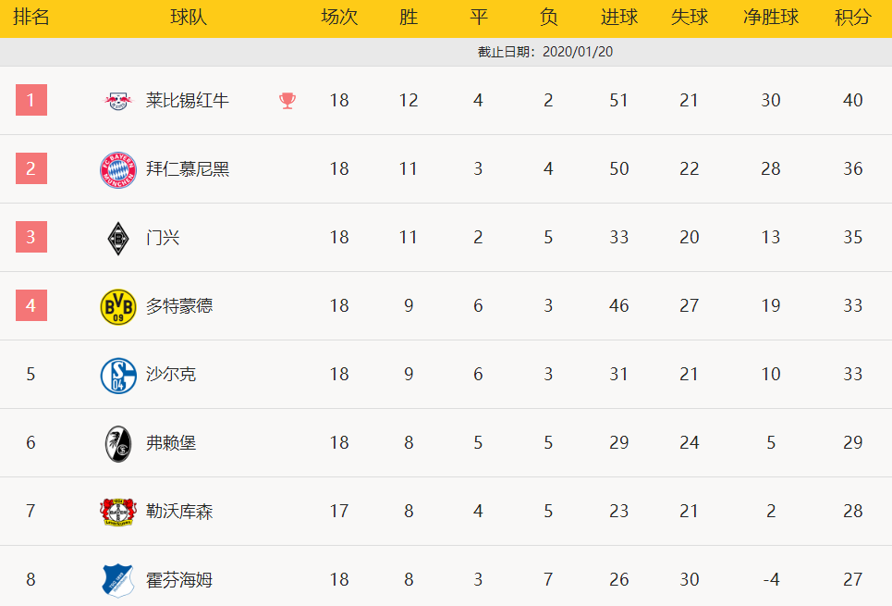The width and height of the screenshot is (892, 606).
Task: Click the red rank 1 badge
Action: (x=31, y=100)
